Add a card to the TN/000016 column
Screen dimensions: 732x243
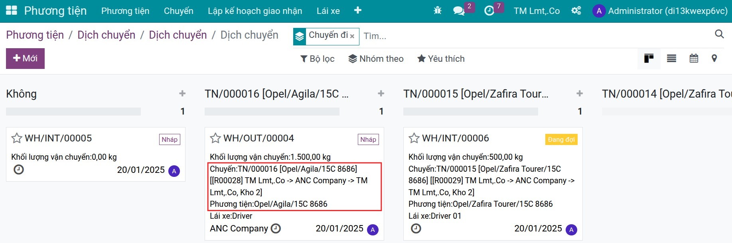(381, 94)
